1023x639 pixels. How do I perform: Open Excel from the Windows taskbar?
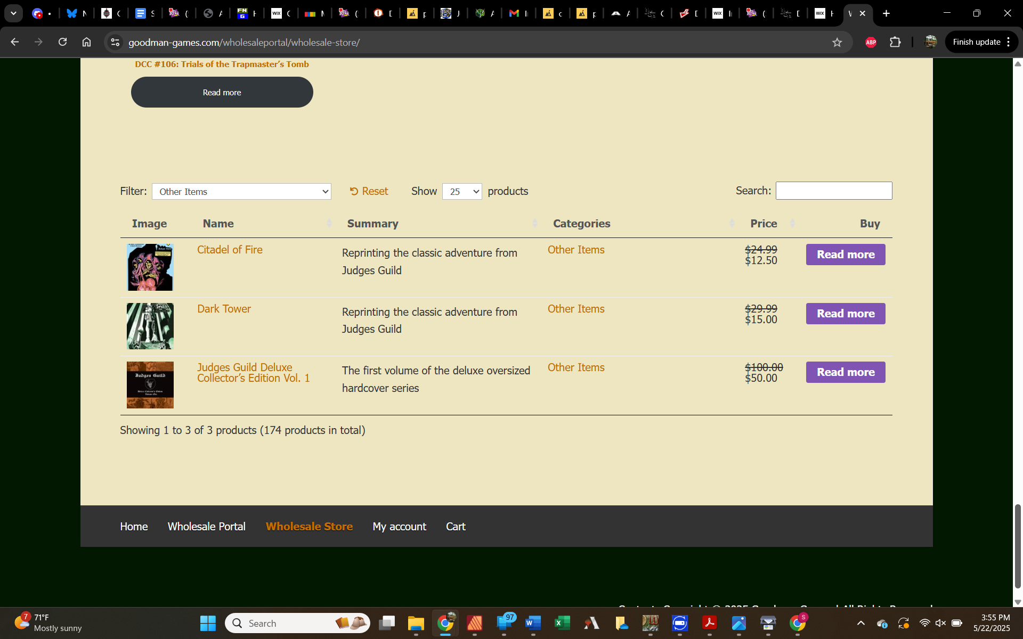click(562, 623)
